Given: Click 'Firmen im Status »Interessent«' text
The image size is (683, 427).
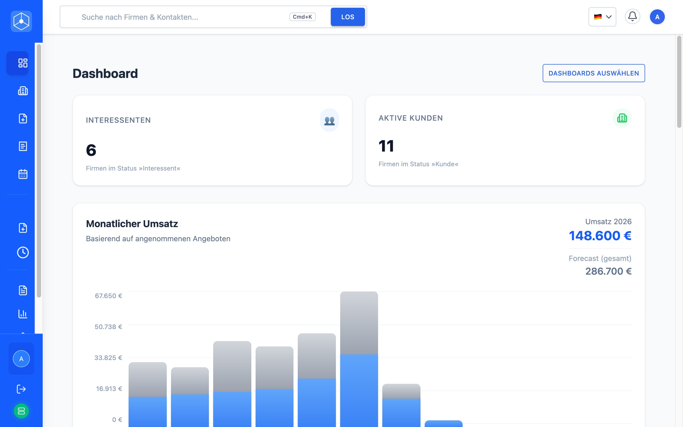Looking at the screenshot, I should pos(133,168).
